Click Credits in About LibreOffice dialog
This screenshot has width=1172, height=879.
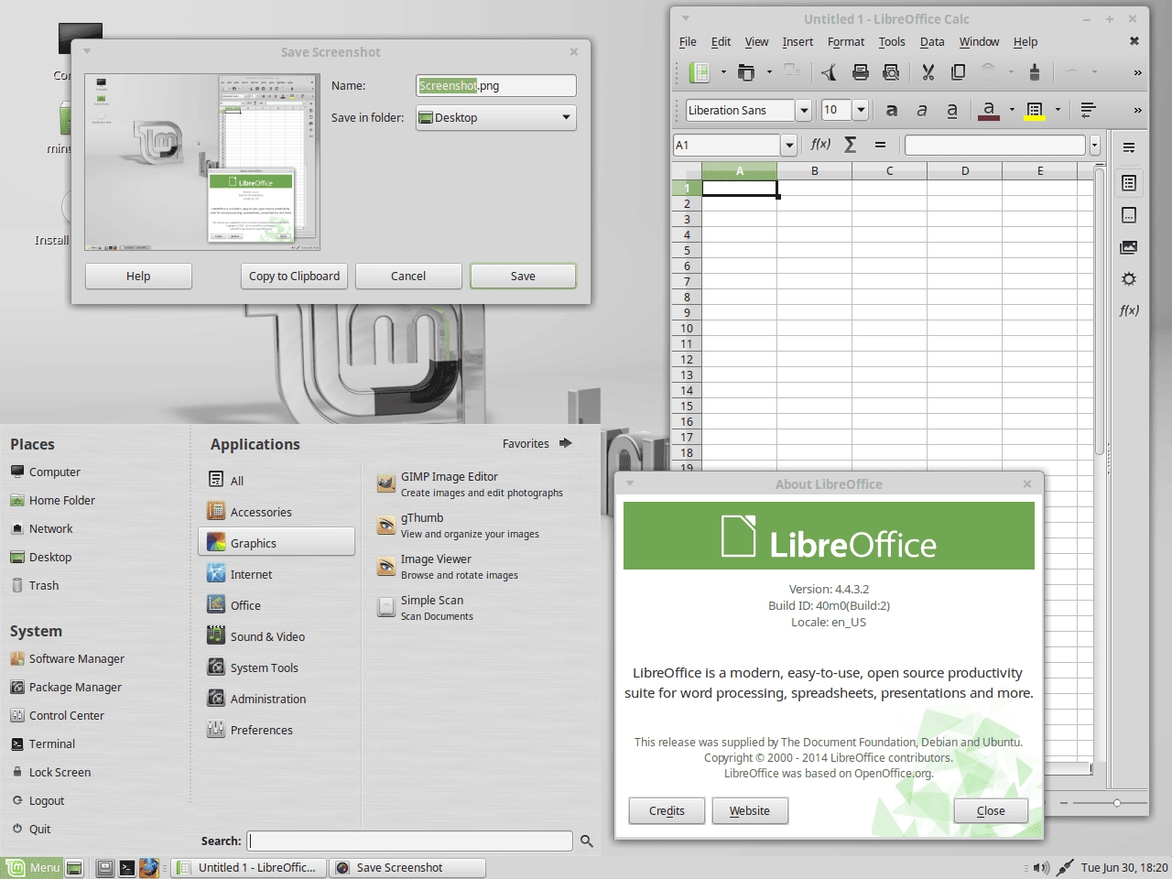coord(667,810)
